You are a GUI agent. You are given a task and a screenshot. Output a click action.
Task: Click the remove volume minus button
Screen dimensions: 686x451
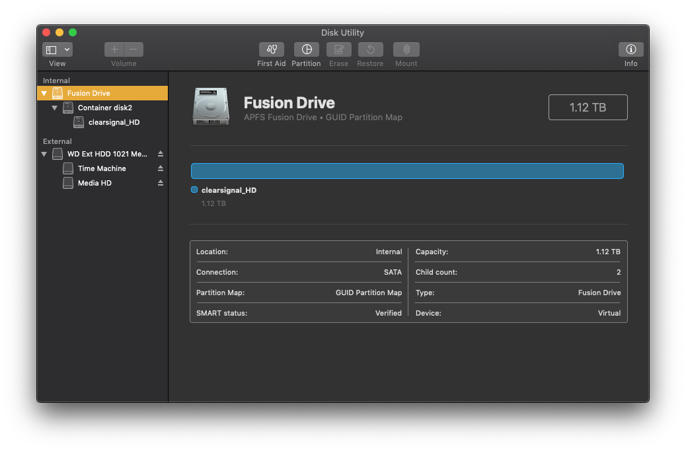click(x=133, y=50)
